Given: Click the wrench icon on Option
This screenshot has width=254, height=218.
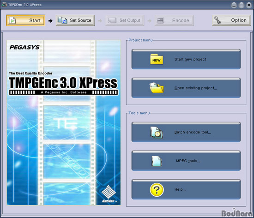Looking at the screenshot, I should [218, 20].
